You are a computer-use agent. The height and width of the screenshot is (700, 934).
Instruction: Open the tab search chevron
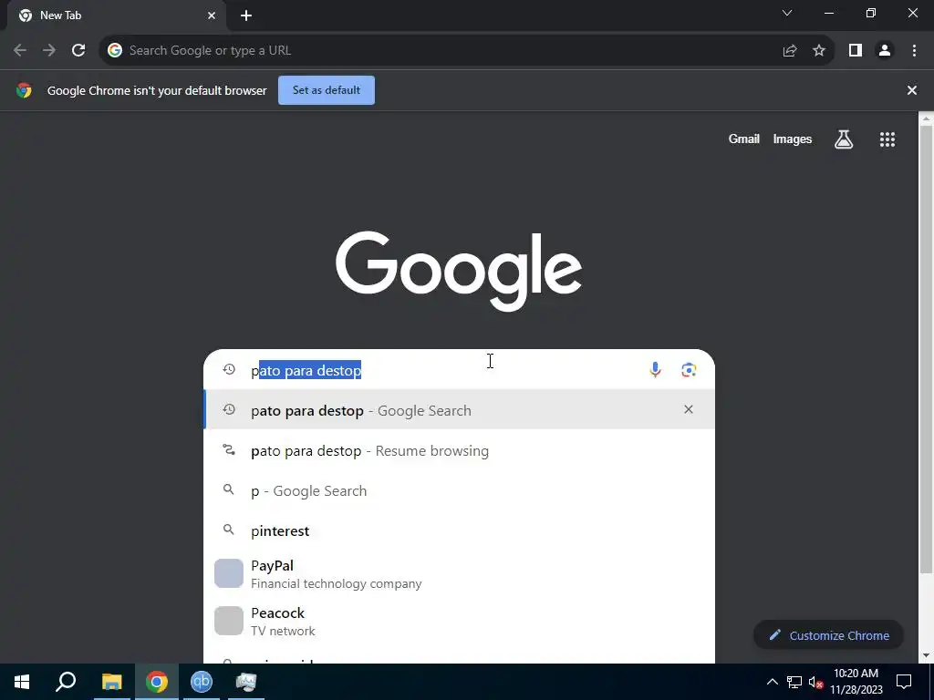point(787,13)
